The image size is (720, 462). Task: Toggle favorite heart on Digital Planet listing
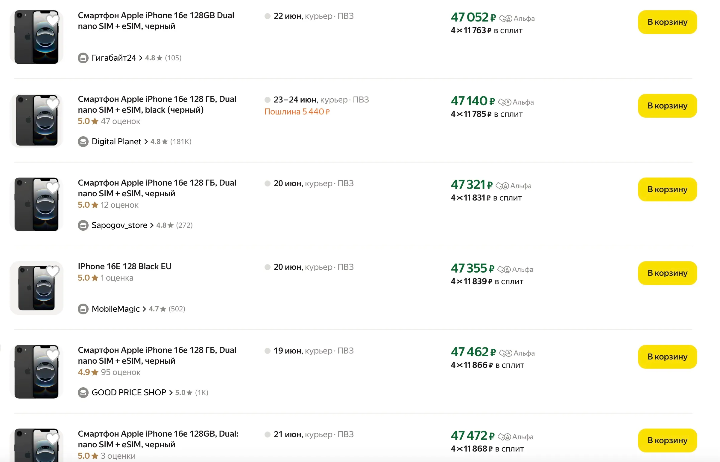pyautogui.click(x=53, y=104)
